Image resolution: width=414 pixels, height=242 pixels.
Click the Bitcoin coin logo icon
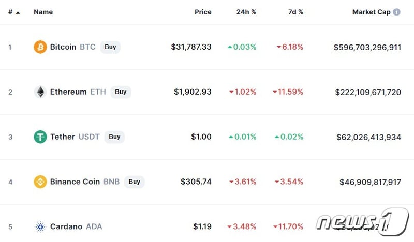[40, 47]
